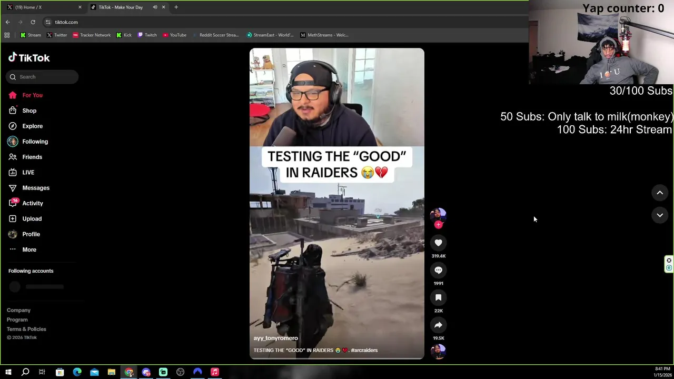Open the Mail app from taskbar
Screen dimensions: 674x379
coord(94,372)
